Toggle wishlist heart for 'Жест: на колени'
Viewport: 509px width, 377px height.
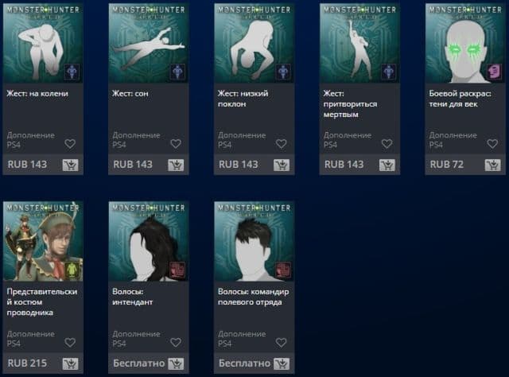pyautogui.click(x=70, y=143)
